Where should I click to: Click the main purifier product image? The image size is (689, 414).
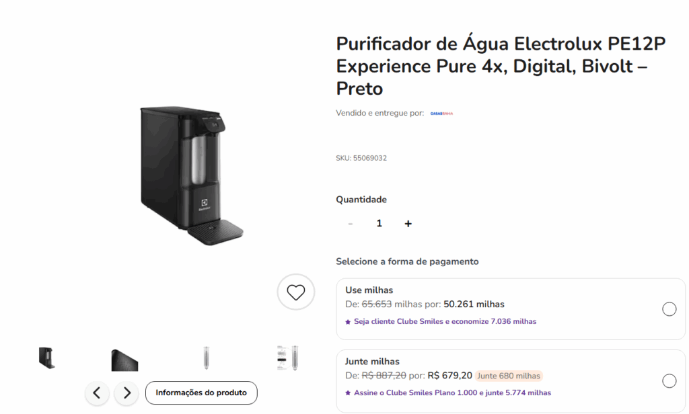(x=192, y=175)
